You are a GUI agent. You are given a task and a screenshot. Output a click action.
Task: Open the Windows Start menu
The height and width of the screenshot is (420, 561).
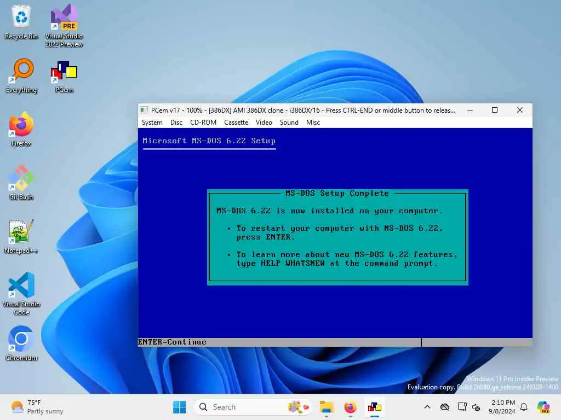[x=179, y=407]
